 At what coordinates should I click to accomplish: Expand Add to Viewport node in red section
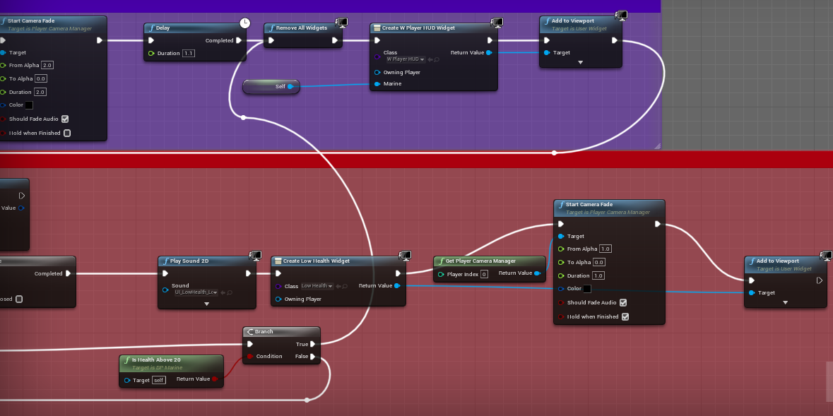pyautogui.click(x=785, y=303)
